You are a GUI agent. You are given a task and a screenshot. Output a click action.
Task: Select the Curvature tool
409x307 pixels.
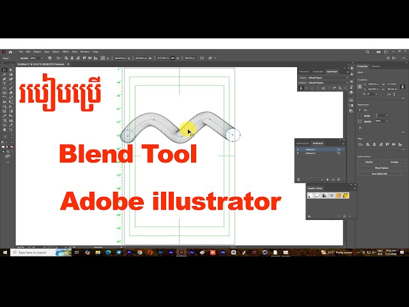coord(11,79)
